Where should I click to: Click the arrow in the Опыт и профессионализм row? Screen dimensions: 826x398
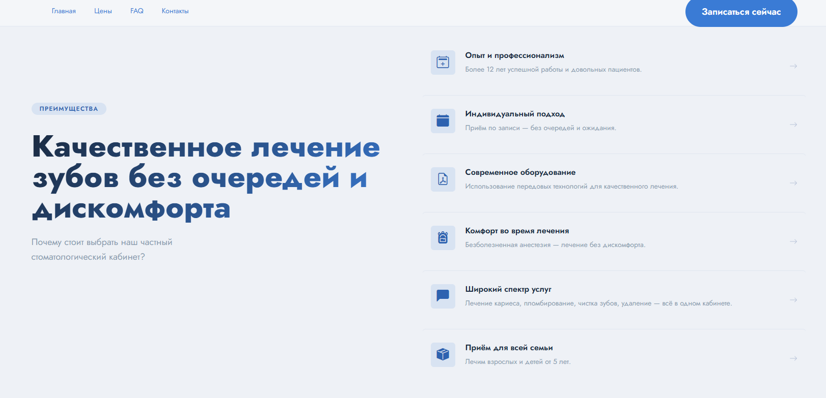tap(793, 66)
